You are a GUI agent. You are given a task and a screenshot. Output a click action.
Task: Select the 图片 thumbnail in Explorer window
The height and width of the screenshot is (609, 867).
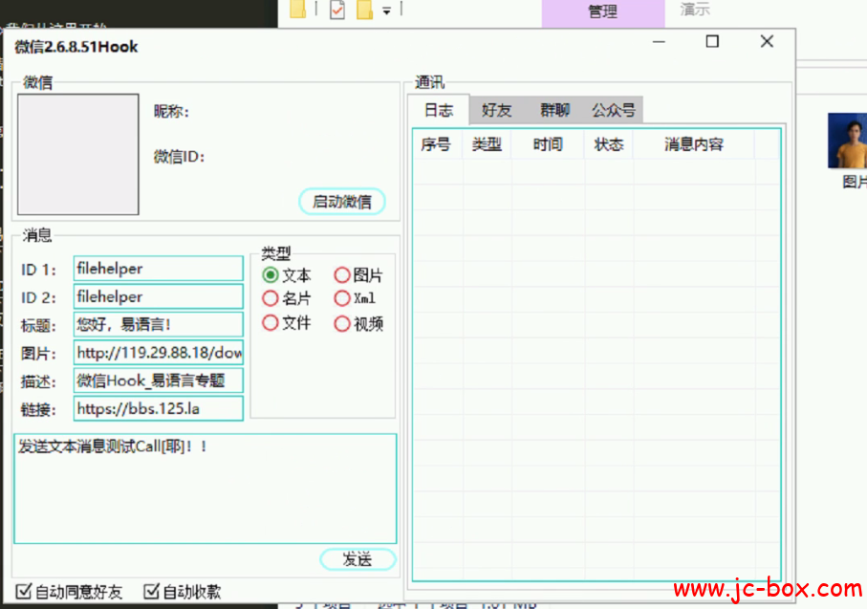tap(847, 150)
